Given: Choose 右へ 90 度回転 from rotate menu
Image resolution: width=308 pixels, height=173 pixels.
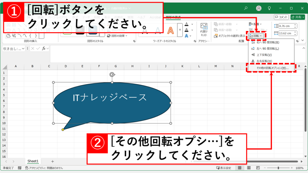Looking at the screenshot, I should (267, 43).
